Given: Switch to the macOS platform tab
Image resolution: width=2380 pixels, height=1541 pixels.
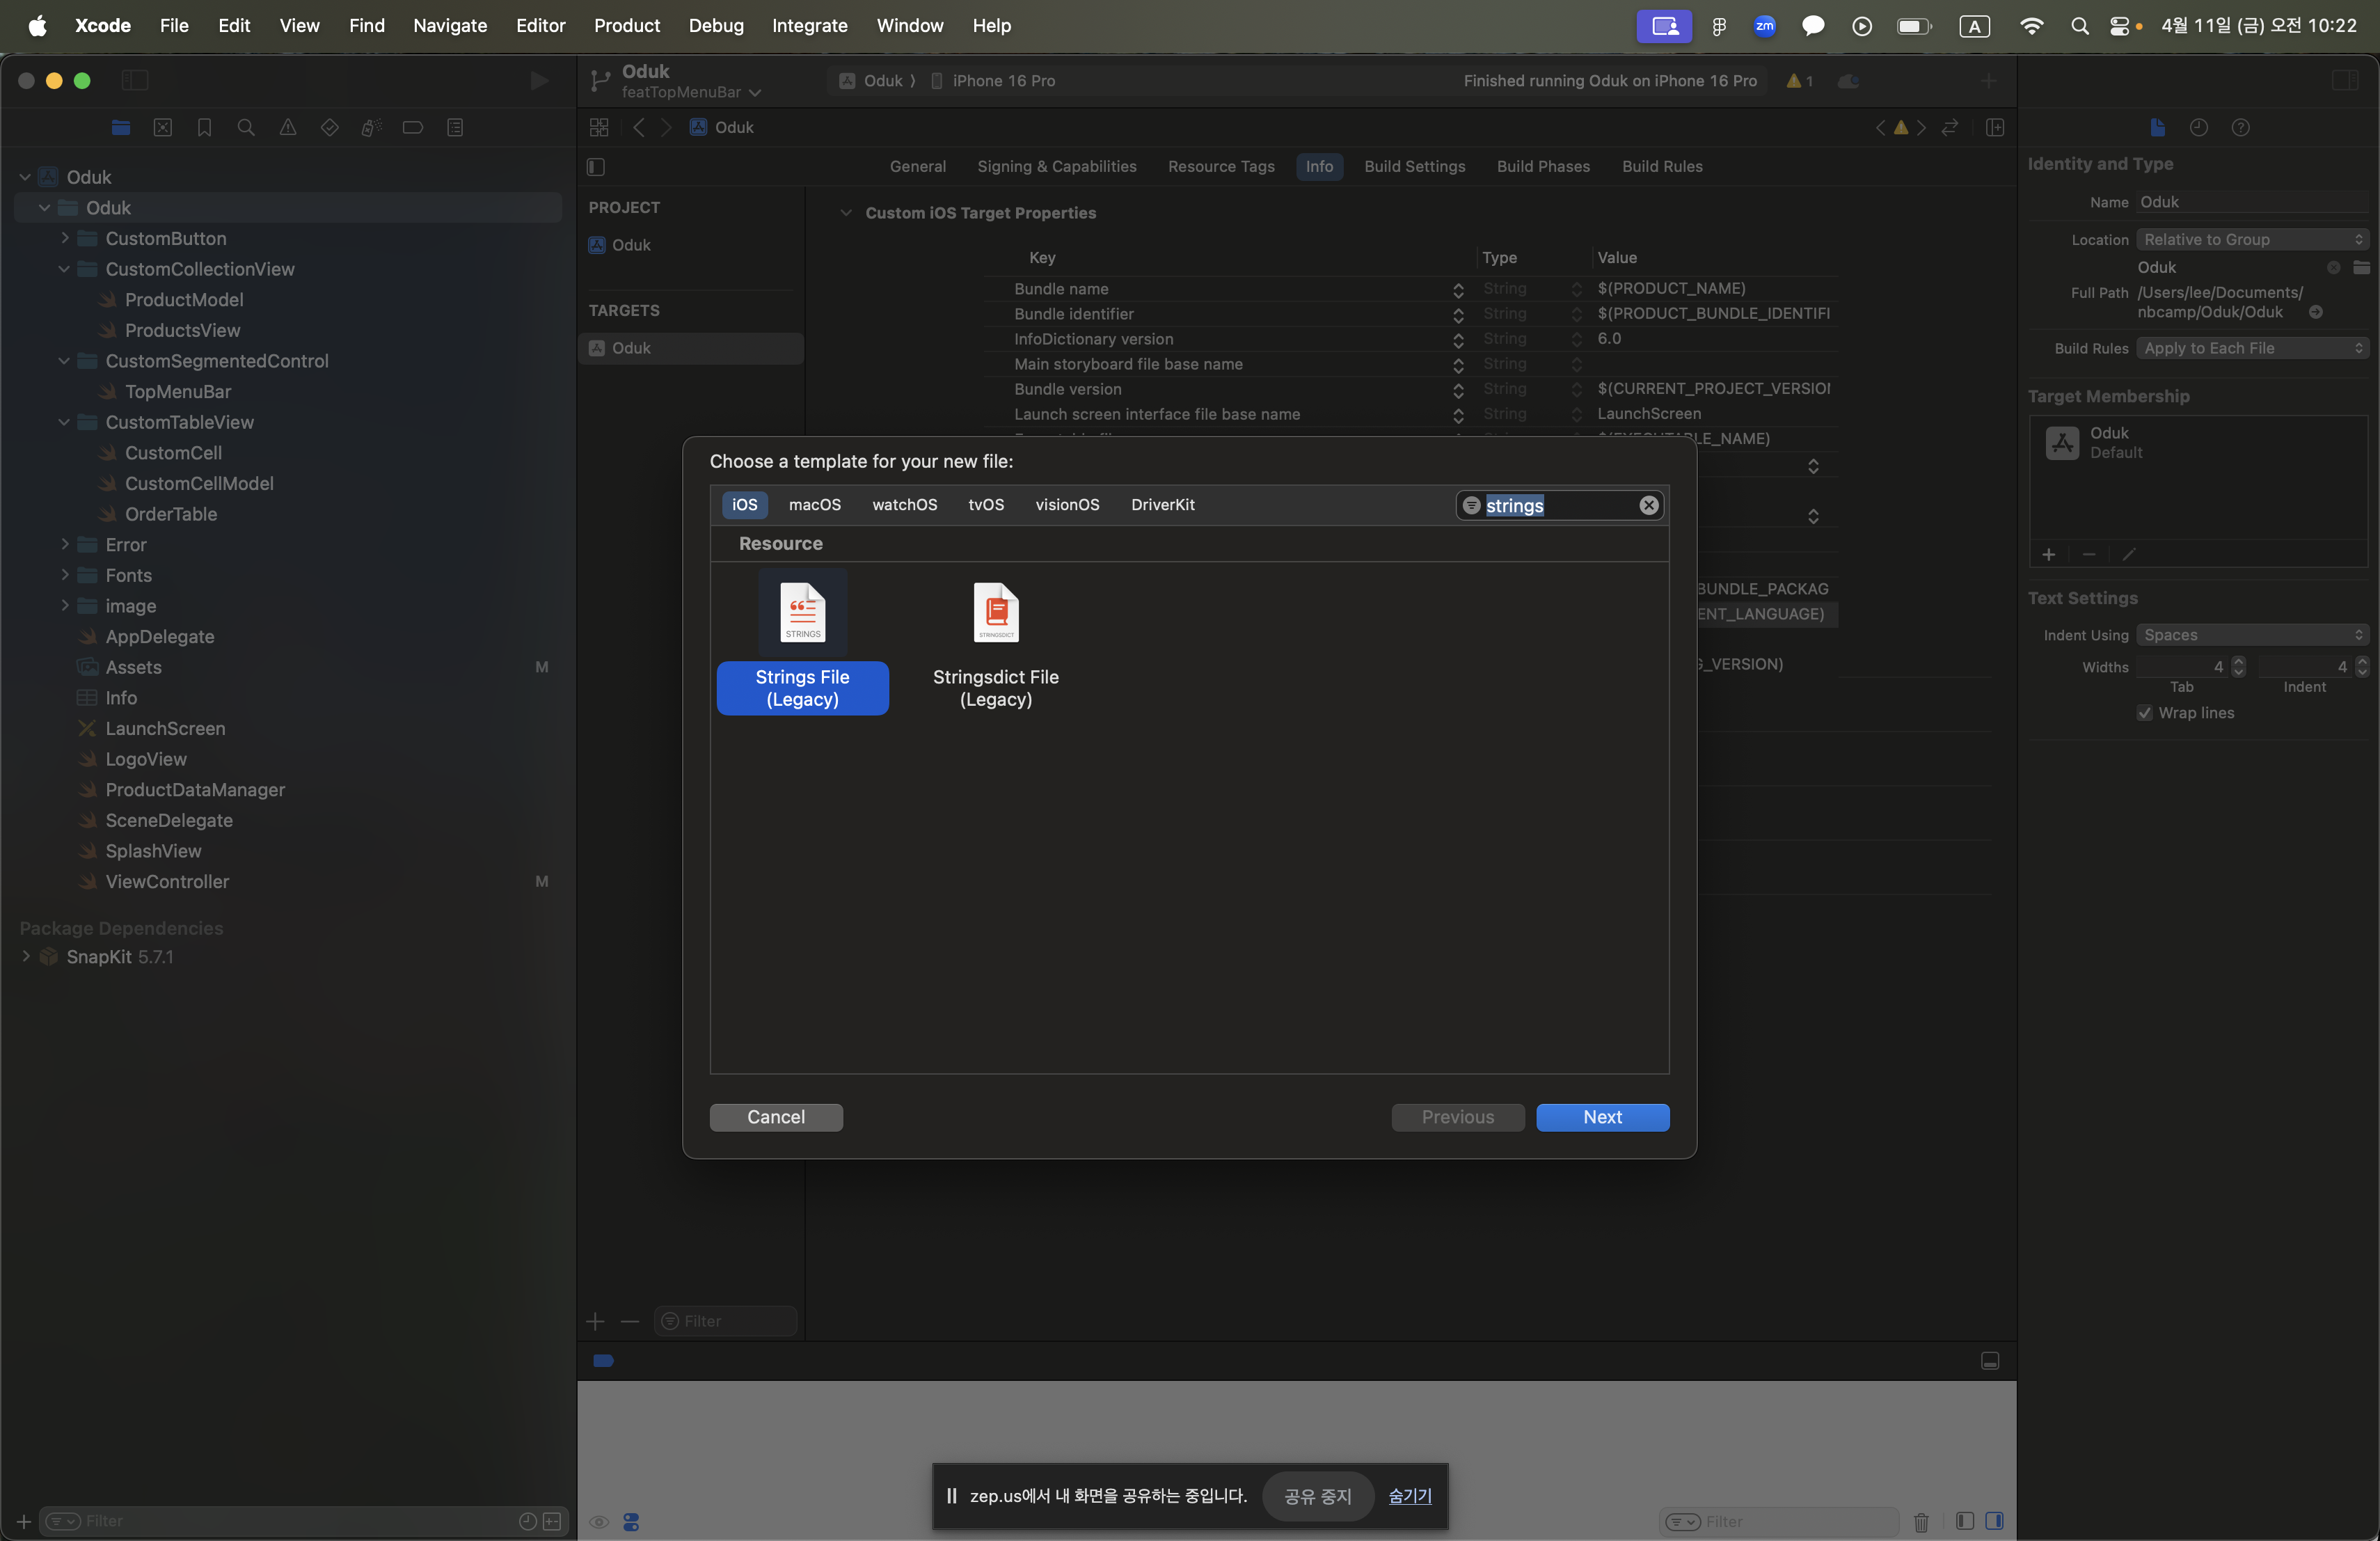Looking at the screenshot, I should pyautogui.click(x=814, y=505).
